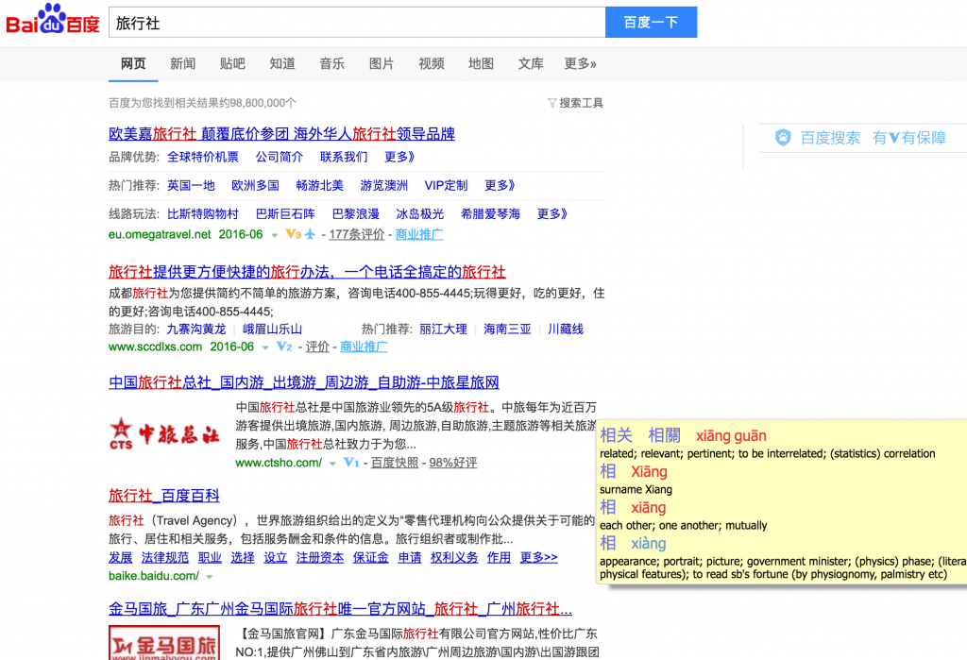
Task: Select the 网页 tab
Action: tap(133, 63)
